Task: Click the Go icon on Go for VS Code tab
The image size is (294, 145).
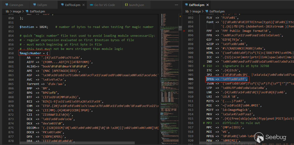Action: click(x=91, y=5)
